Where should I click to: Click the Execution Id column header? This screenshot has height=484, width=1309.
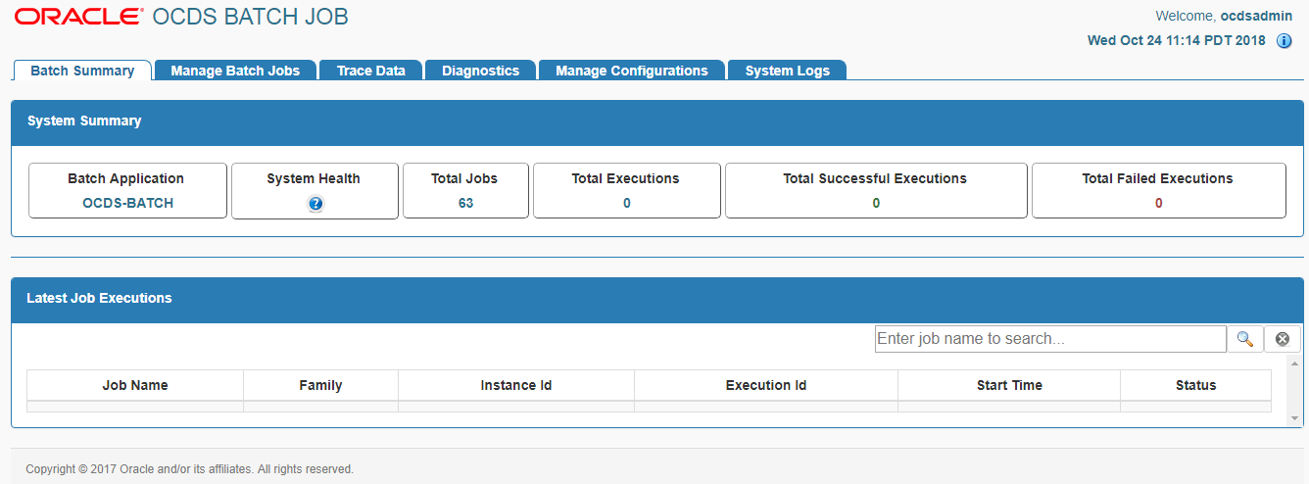tap(766, 385)
